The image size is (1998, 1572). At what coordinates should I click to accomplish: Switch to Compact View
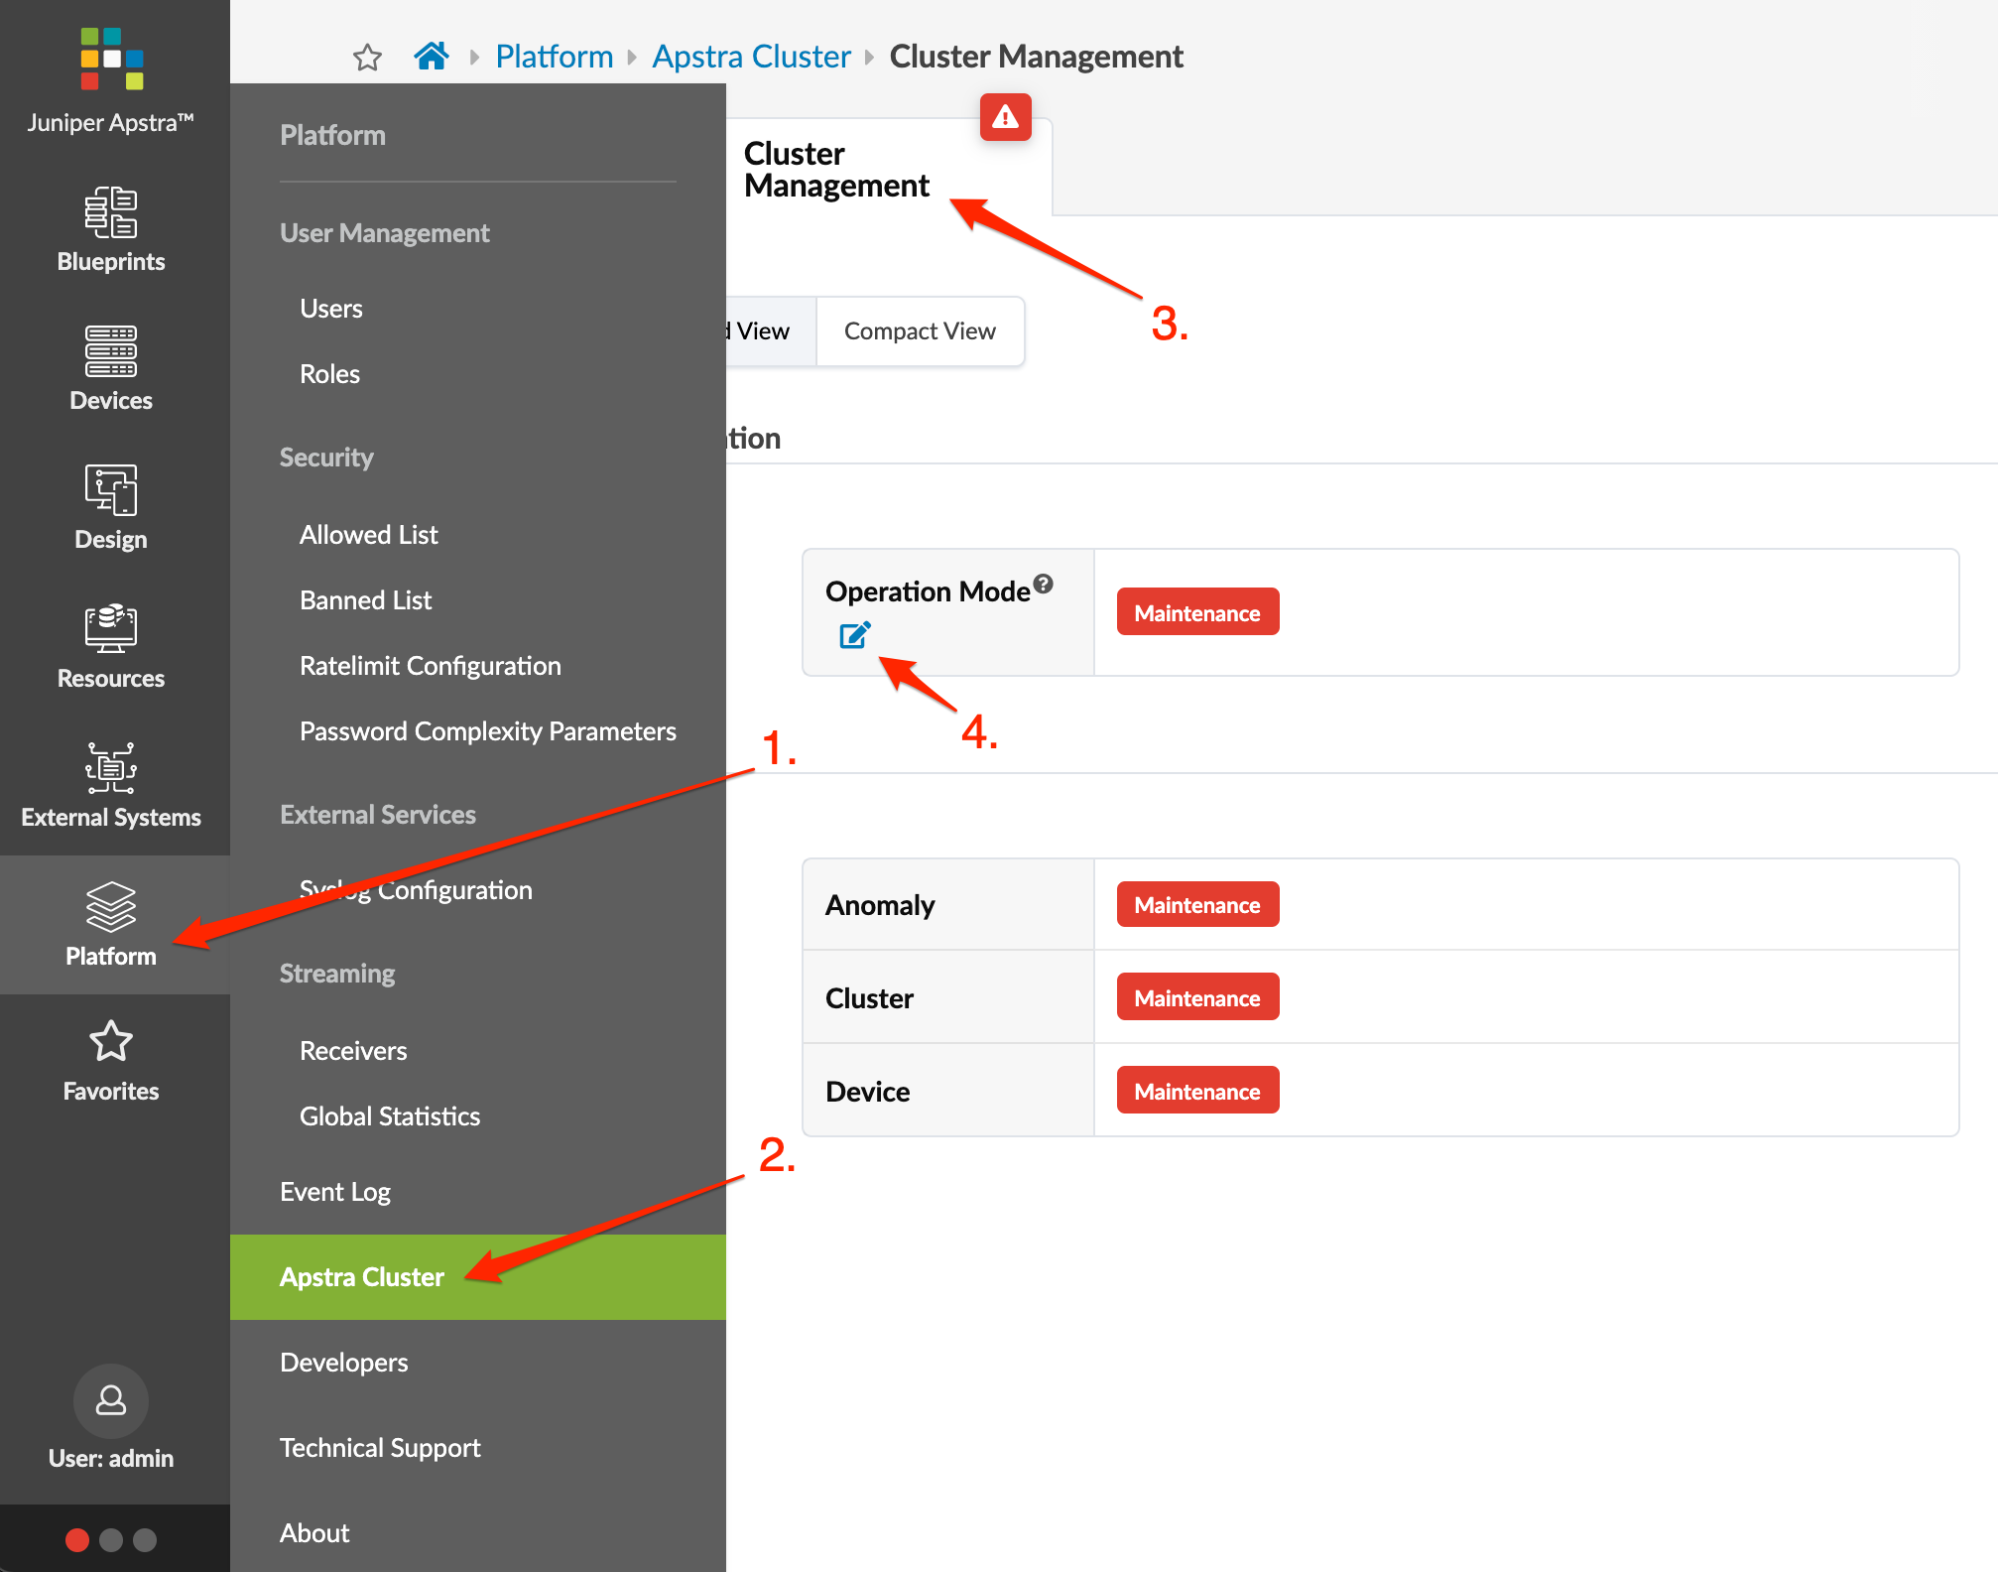(x=919, y=330)
